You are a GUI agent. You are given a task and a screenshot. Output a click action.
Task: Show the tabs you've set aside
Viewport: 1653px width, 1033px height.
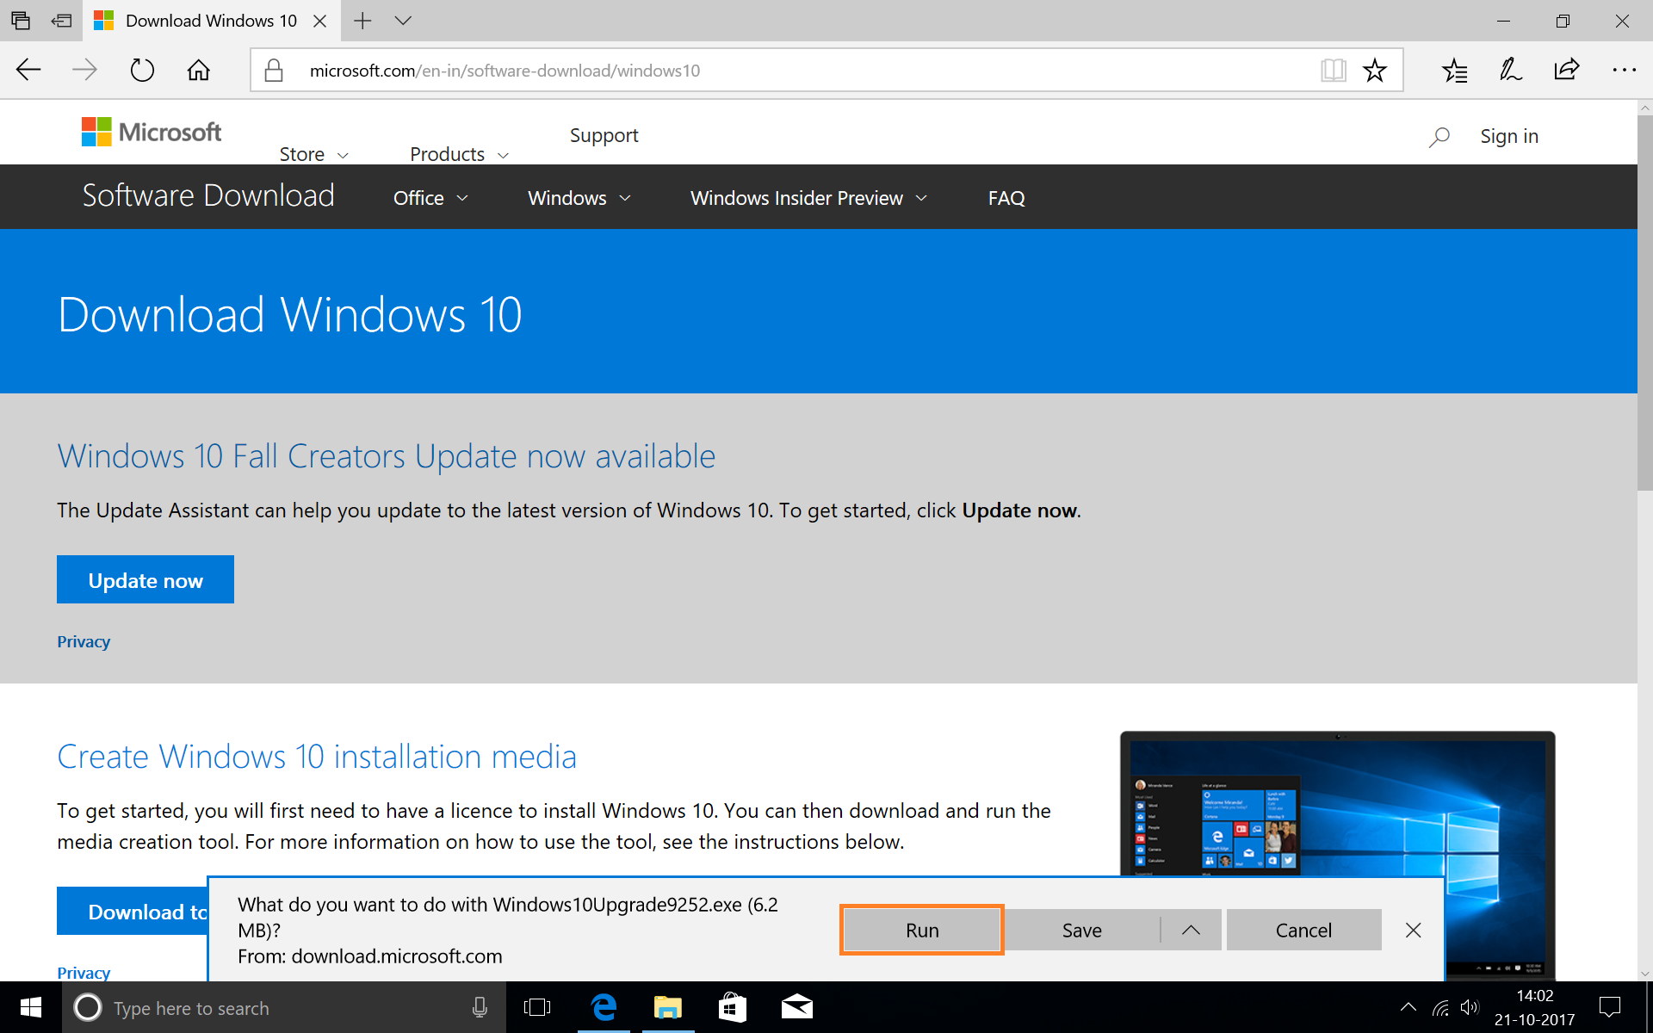(21, 21)
